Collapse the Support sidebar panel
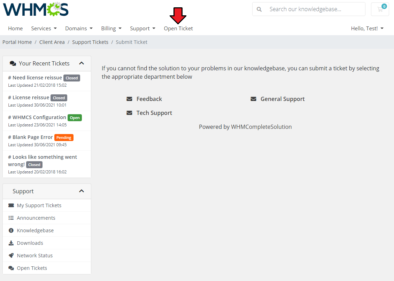 pyautogui.click(x=82, y=191)
